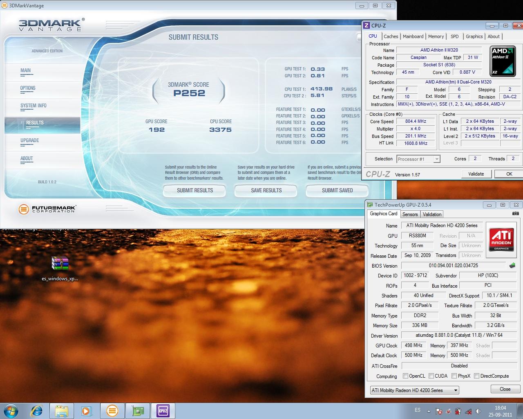Click the ES language indicator
The image size is (523, 419).
pyautogui.click(x=417, y=410)
